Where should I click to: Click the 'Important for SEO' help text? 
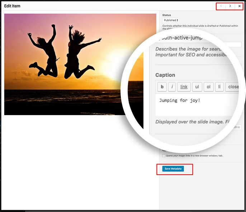click(190, 55)
